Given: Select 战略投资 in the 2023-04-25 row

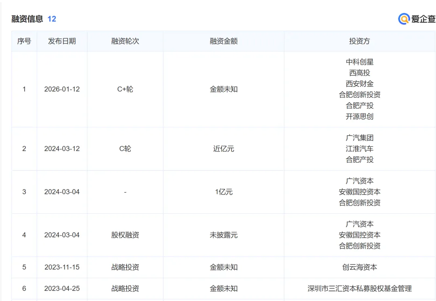Looking at the screenshot, I should pos(125,289).
